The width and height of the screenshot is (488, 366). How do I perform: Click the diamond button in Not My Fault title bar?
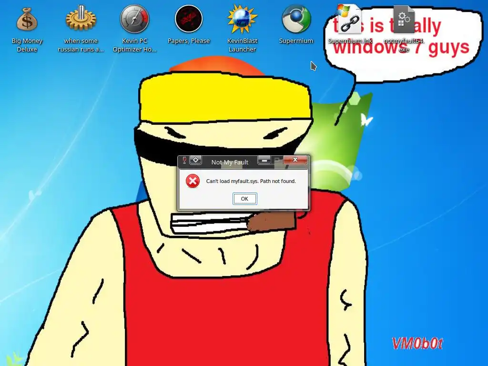[x=195, y=160]
